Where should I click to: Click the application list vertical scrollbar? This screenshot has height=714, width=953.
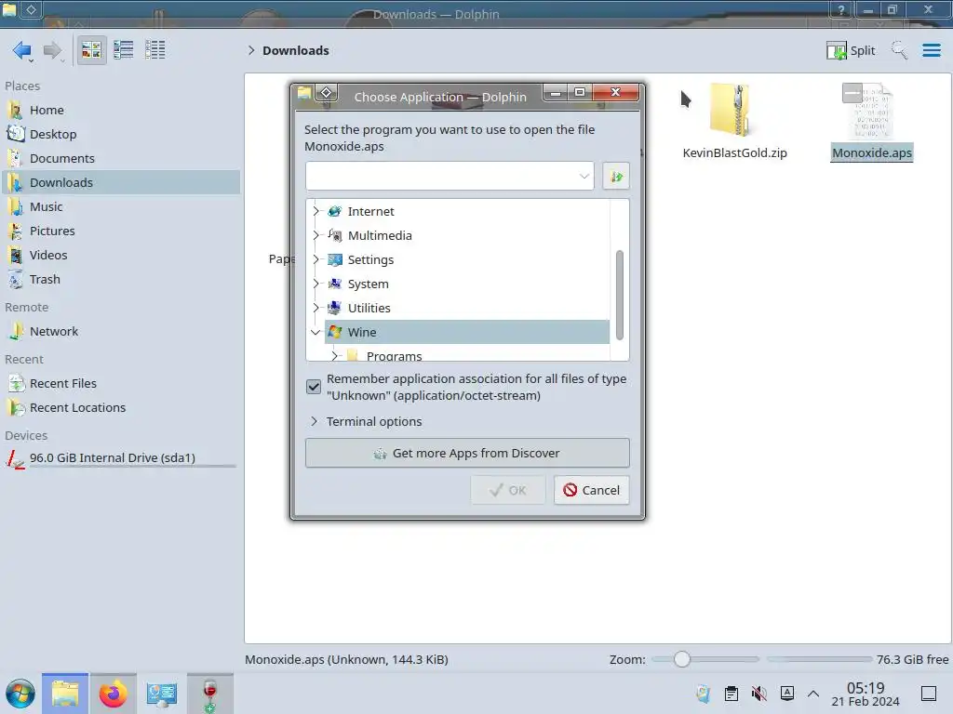(619, 295)
